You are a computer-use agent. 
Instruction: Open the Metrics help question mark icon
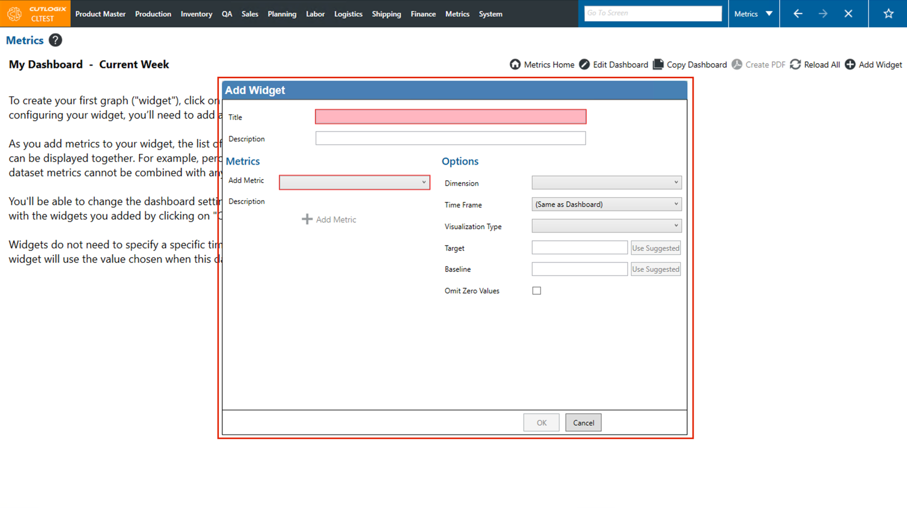point(55,40)
